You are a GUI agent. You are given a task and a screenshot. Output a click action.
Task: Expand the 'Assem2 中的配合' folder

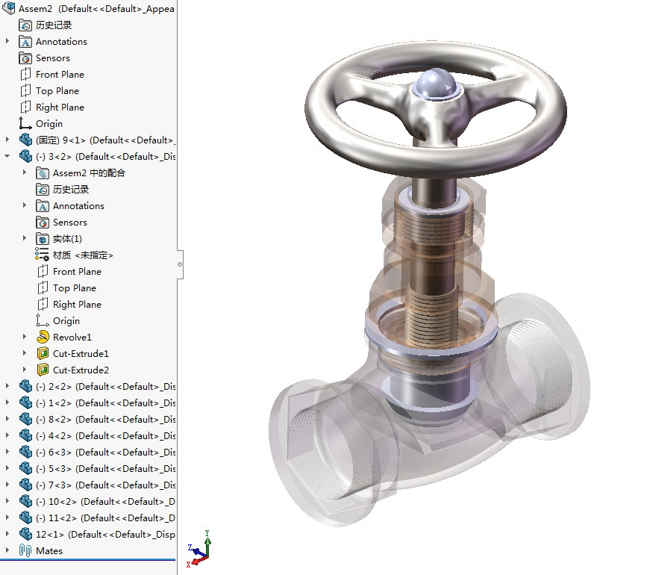click(24, 172)
